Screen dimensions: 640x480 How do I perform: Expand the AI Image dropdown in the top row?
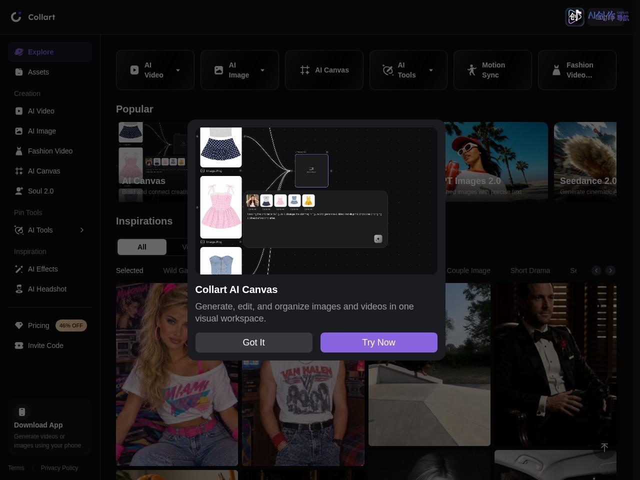click(262, 70)
